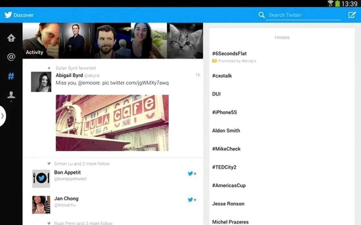Expand the side drawer chevron handle
Image resolution: width=361 pixels, height=225 pixels.
[3, 116]
